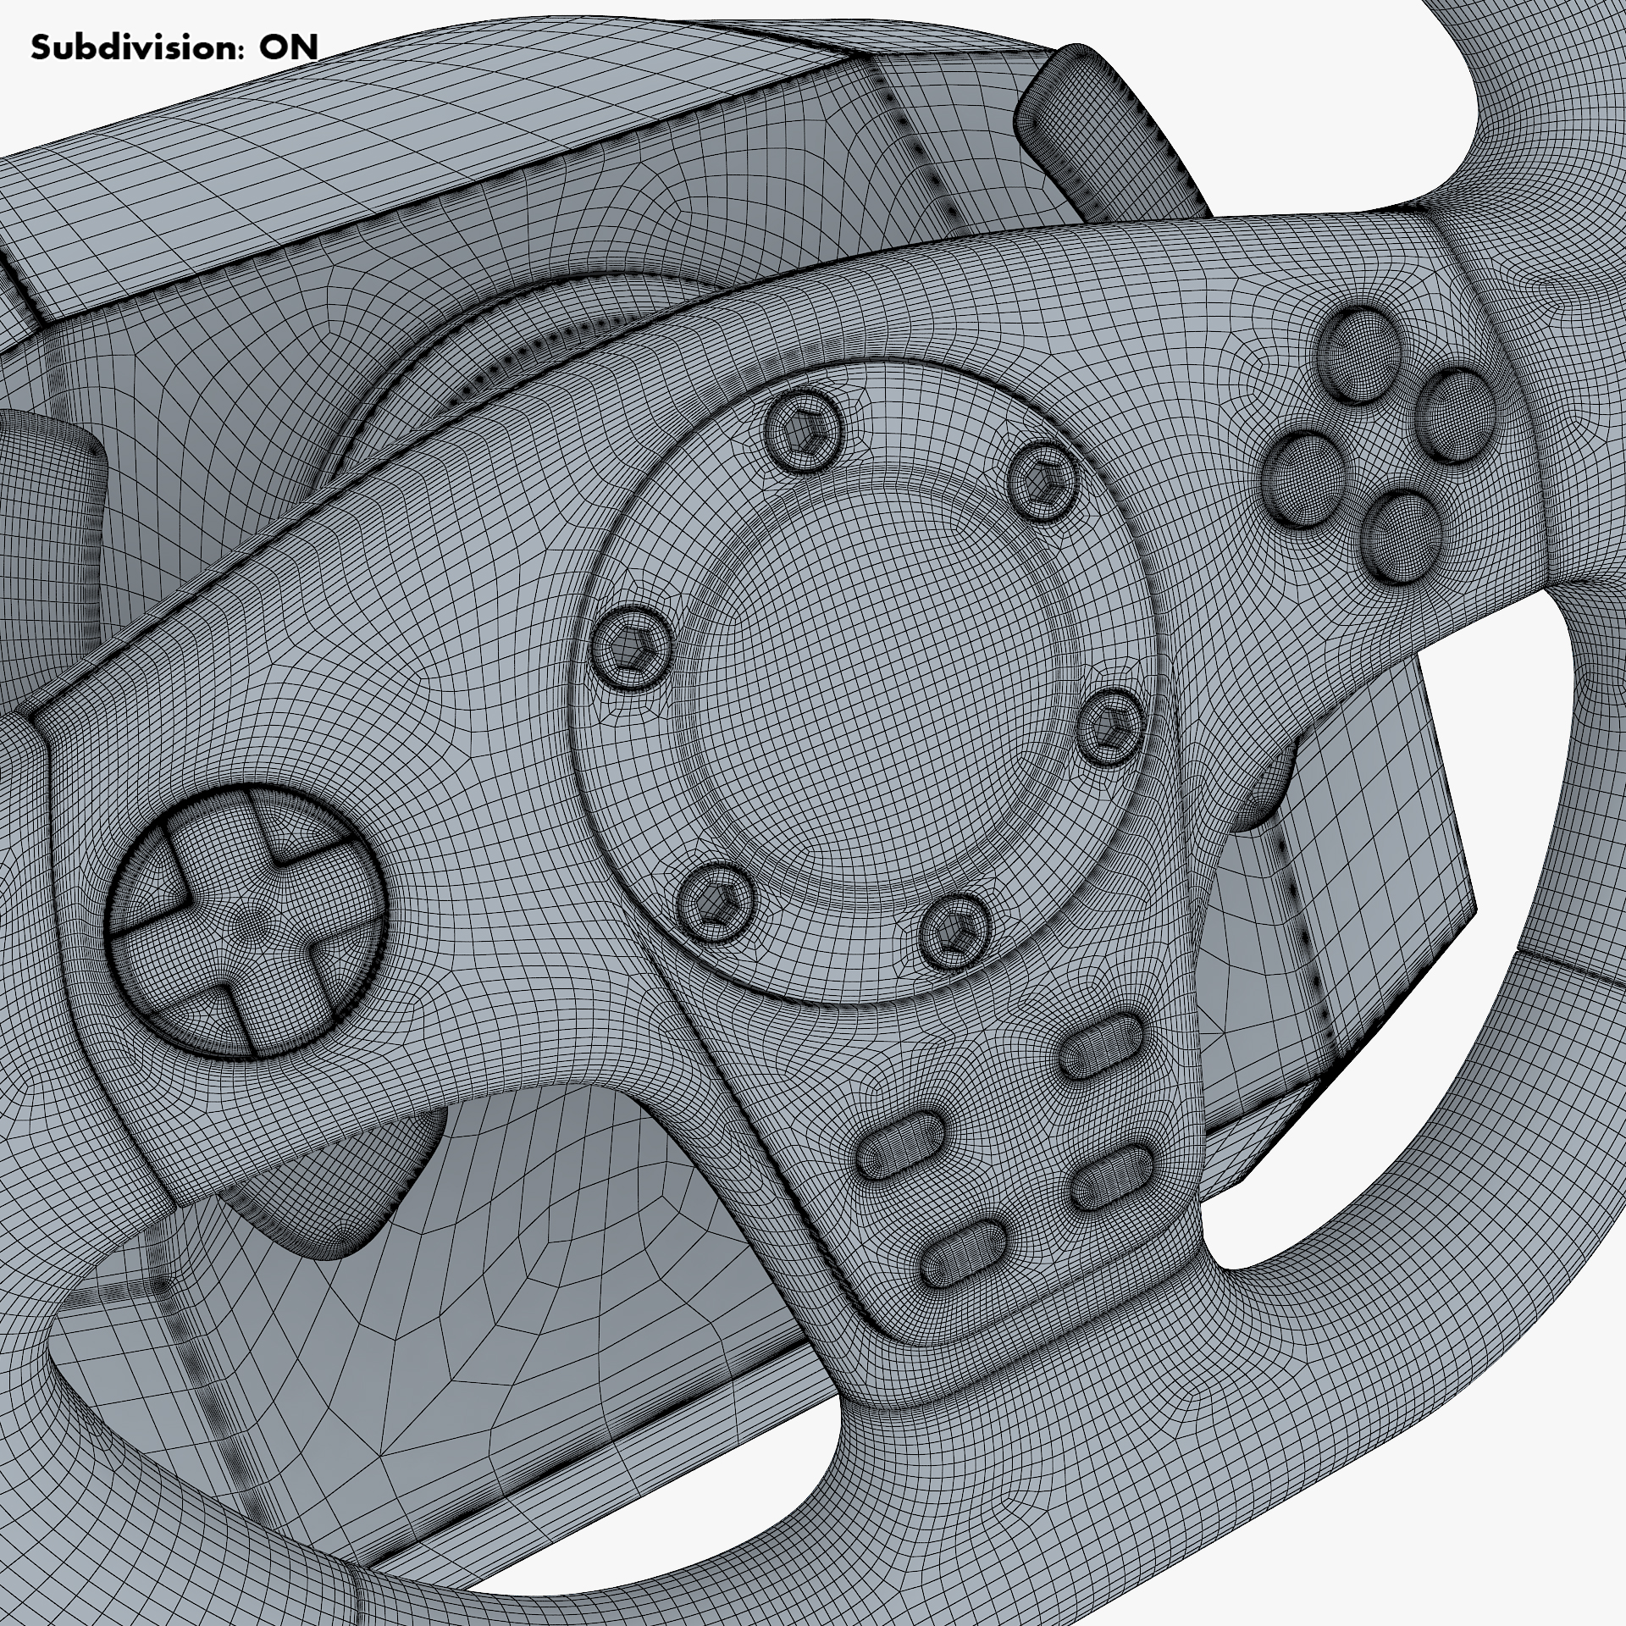The image size is (1626, 1626).
Task: Click the leftmost hex screw on hub
Action: click(x=632, y=650)
